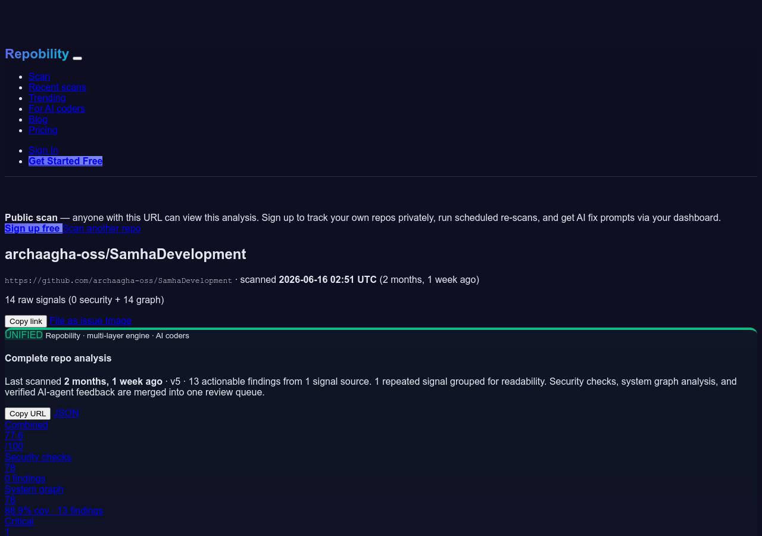This screenshot has height=536, width=762.
Task: Open For AI coders link
Action: click(x=57, y=108)
